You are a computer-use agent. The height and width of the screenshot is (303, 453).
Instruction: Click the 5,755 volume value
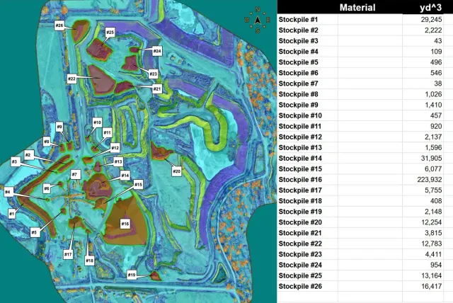pyautogui.click(x=433, y=190)
